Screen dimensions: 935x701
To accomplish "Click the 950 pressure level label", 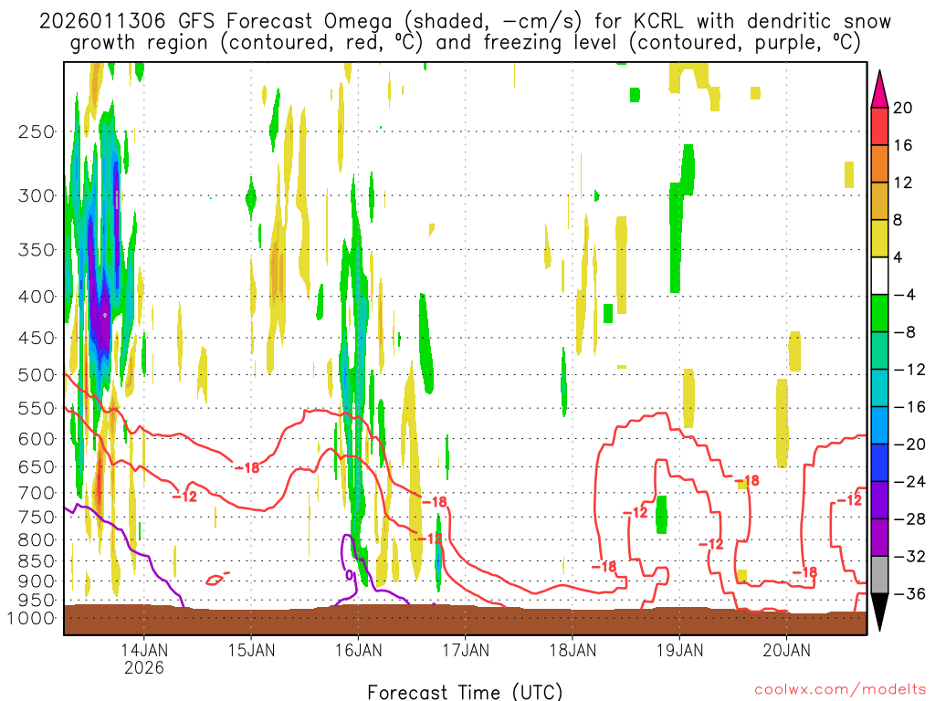I will pos(37,601).
